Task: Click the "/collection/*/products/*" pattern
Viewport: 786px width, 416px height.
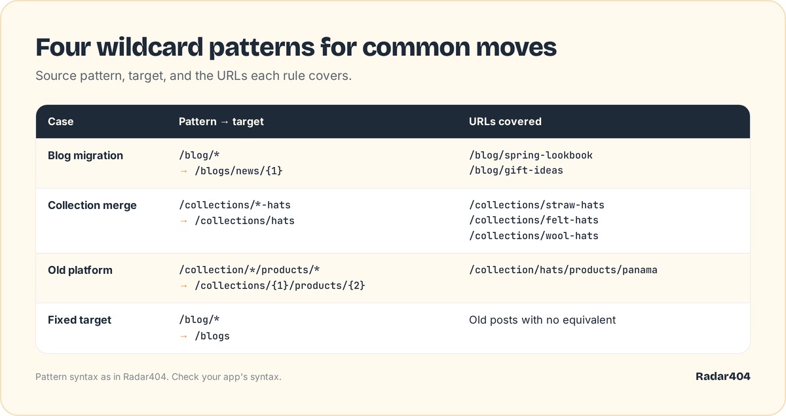Action: (249, 270)
